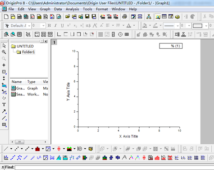Image resolution: width=214 pixels, height=170 pixels.
Task: Toggle Bold text formatting
Action: pos(49,25)
